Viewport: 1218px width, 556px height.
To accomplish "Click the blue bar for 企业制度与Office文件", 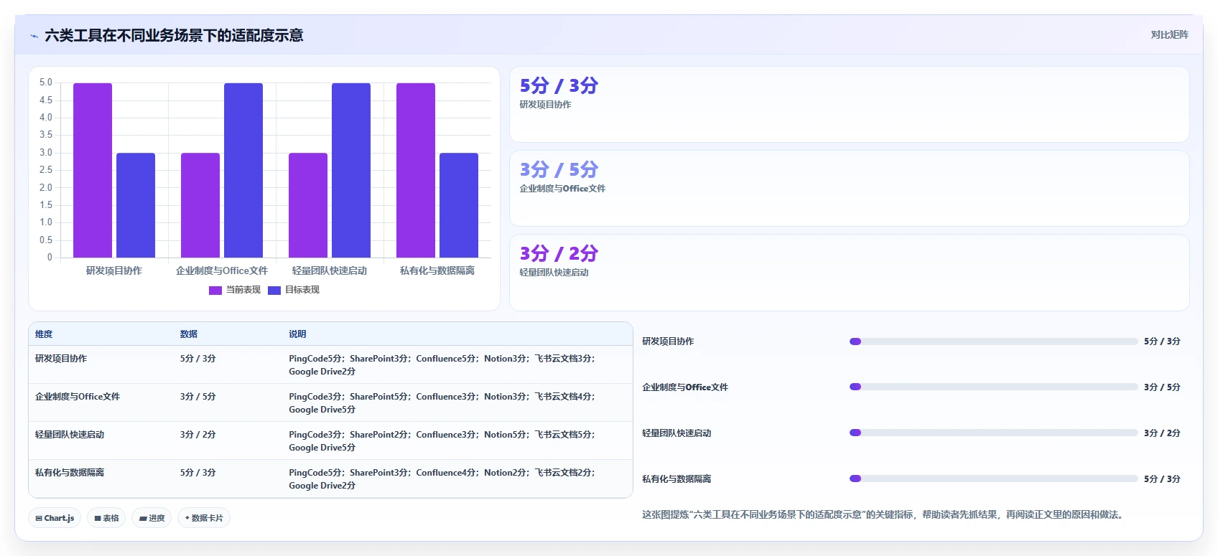I will pyautogui.click(x=243, y=170).
